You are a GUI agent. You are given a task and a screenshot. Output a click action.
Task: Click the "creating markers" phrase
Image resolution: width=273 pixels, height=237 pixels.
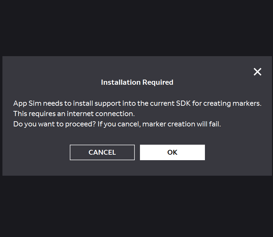[x=232, y=103]
